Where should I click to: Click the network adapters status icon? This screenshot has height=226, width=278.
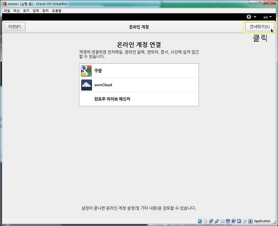click(211, 221)
